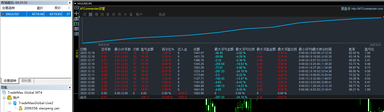Click the ask price 4319.83
Image resolution: width=384 pixels, height=112 pixels.
[x=55, y=14]
